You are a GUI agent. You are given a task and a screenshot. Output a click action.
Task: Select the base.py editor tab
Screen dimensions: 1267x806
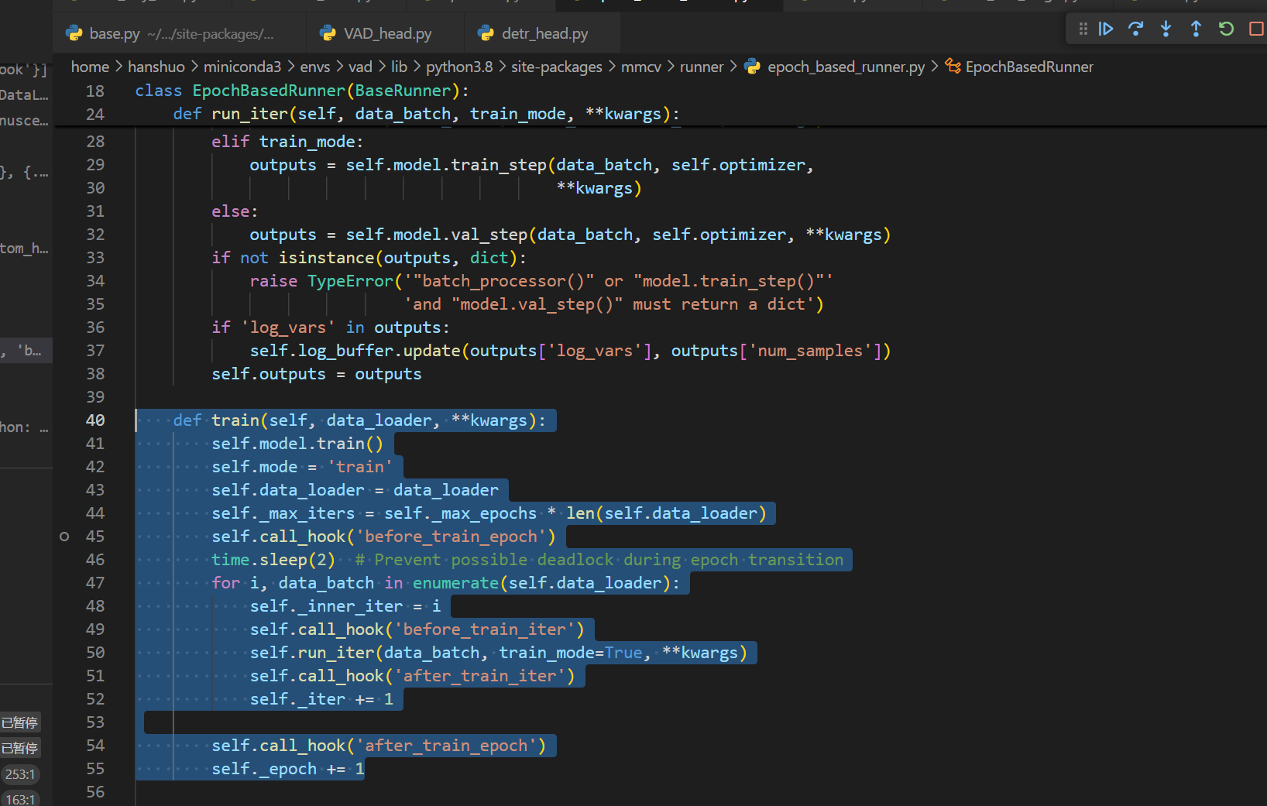(x=115, y=34)
